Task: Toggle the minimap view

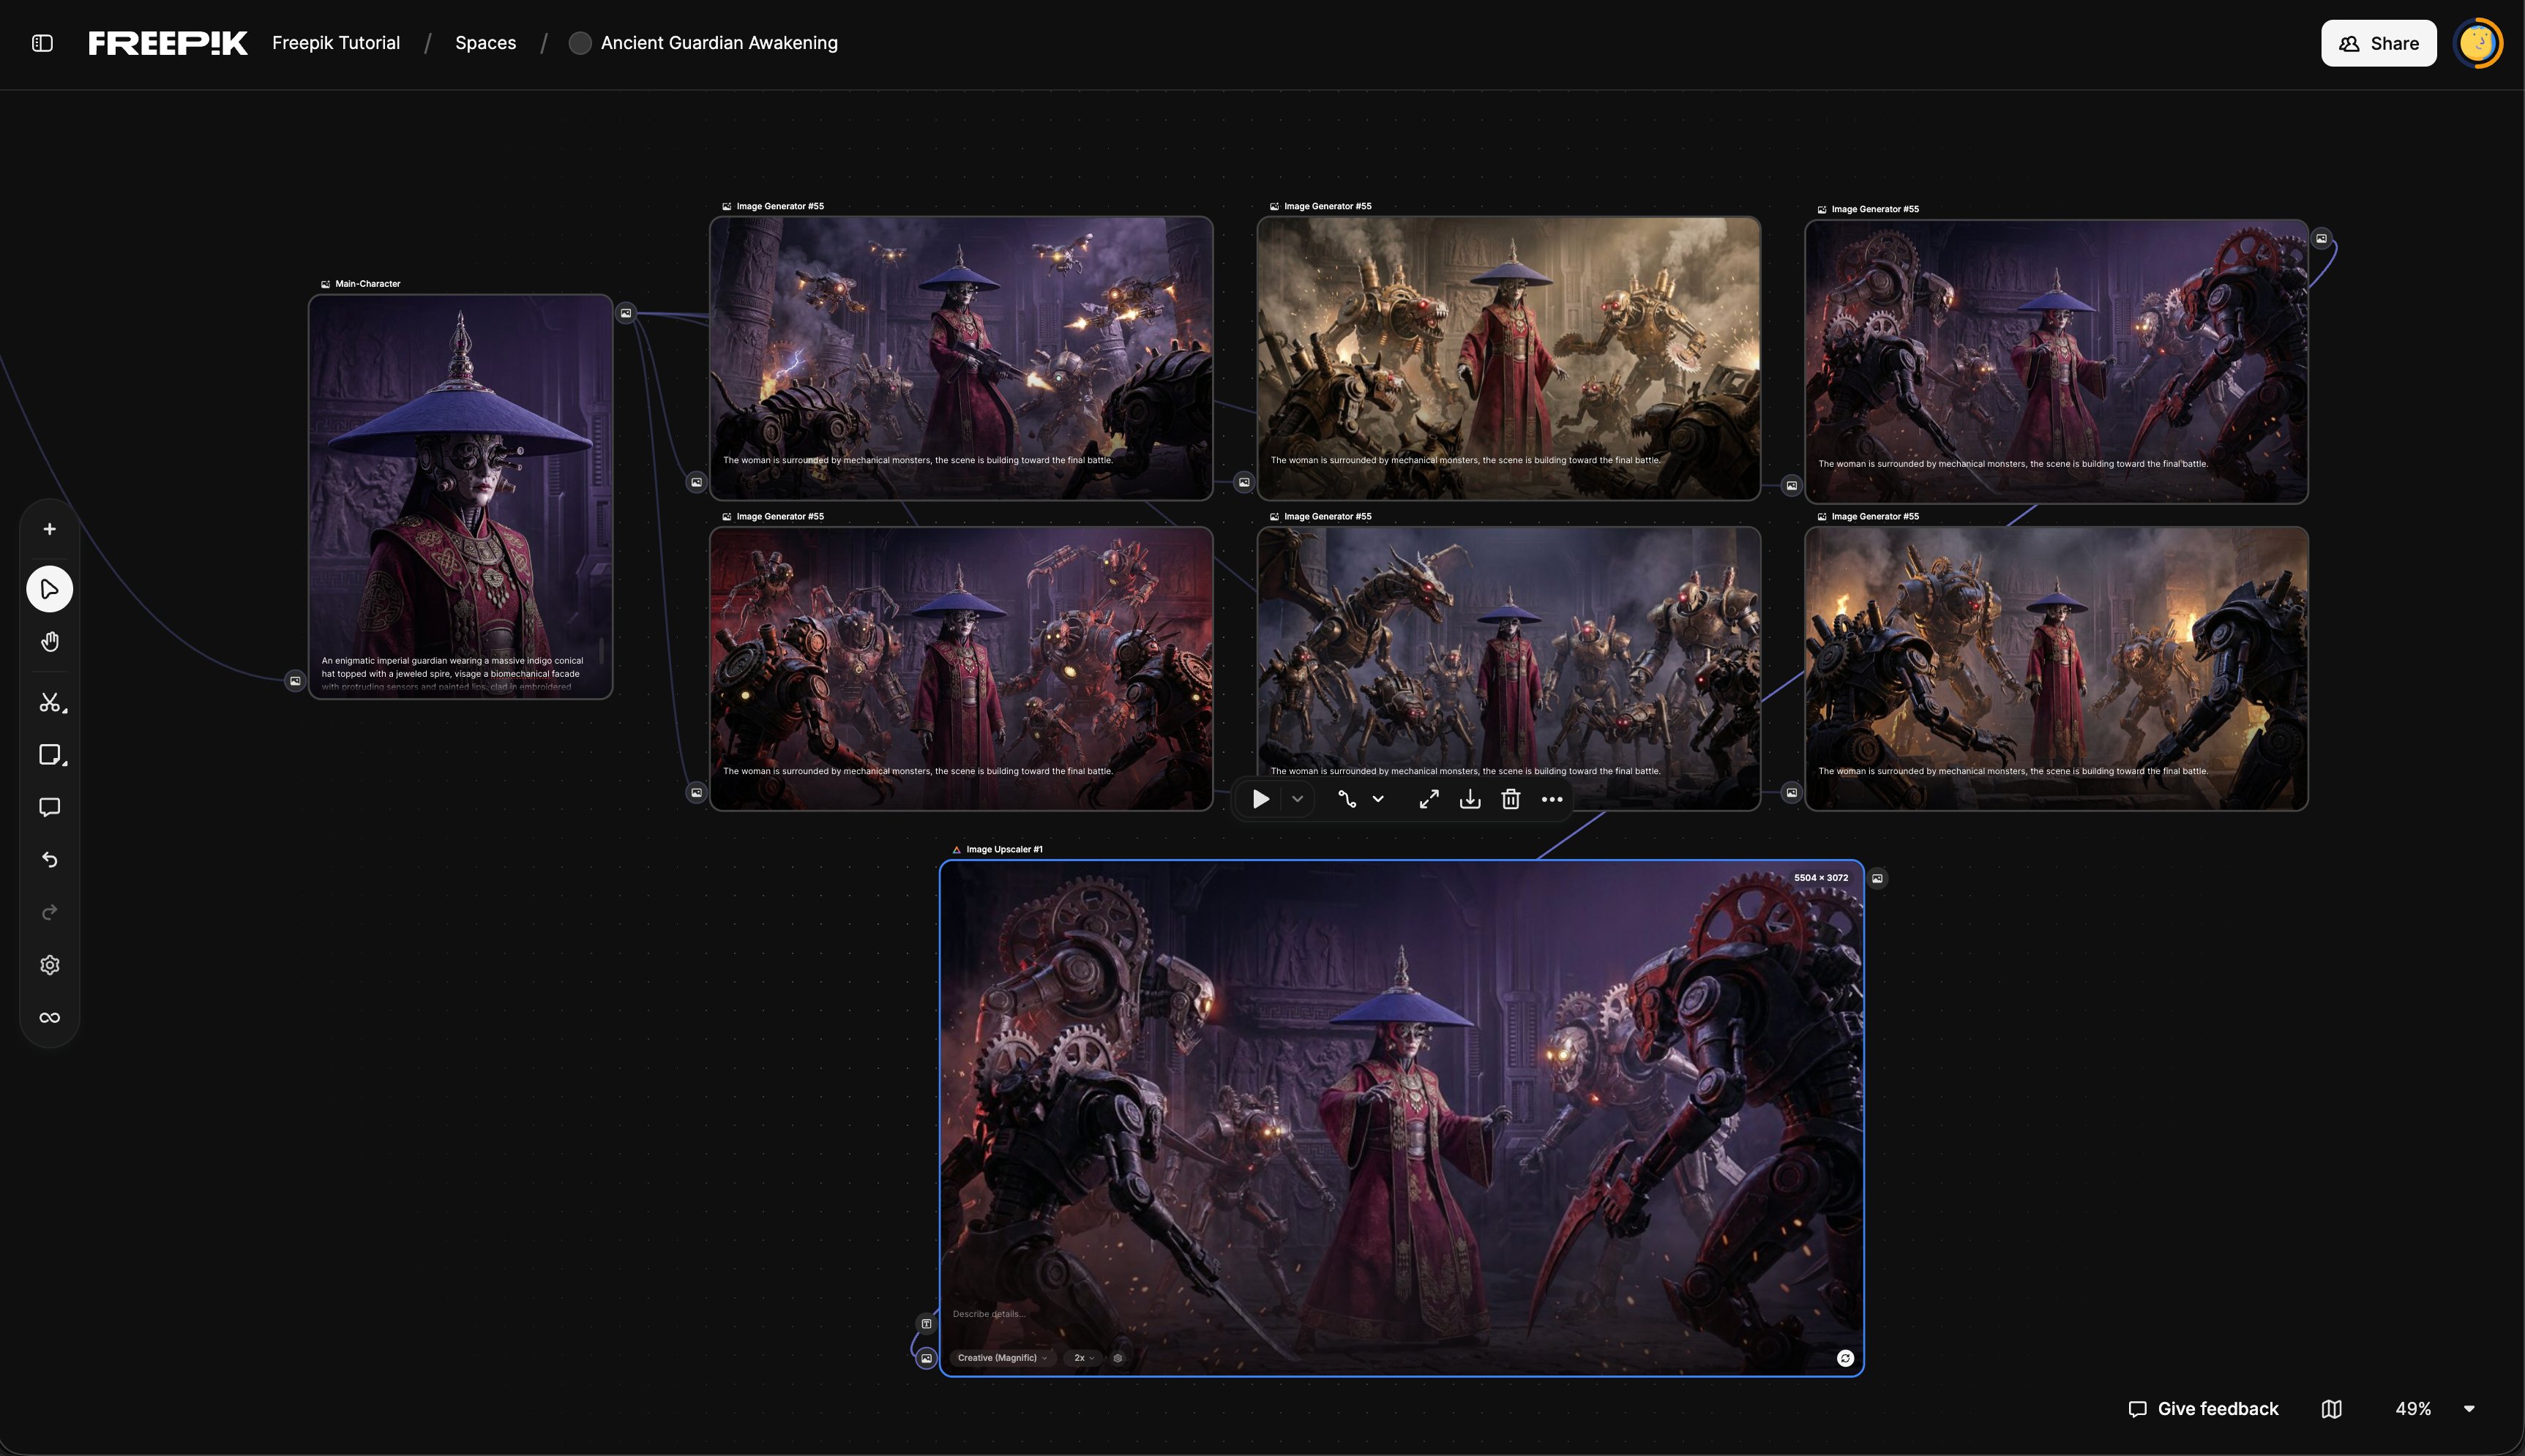Action: [x=2331, y=1408]
